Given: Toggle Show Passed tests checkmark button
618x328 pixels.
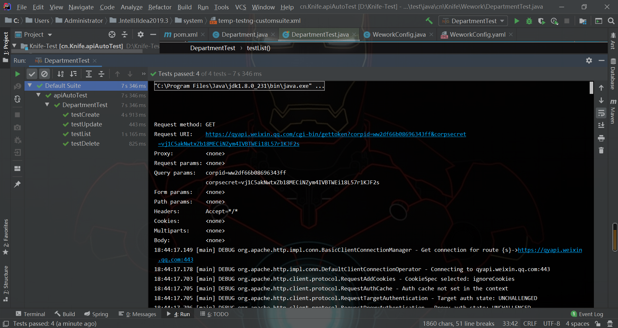Looking at the screenshot, I should [x=32, y=74].
